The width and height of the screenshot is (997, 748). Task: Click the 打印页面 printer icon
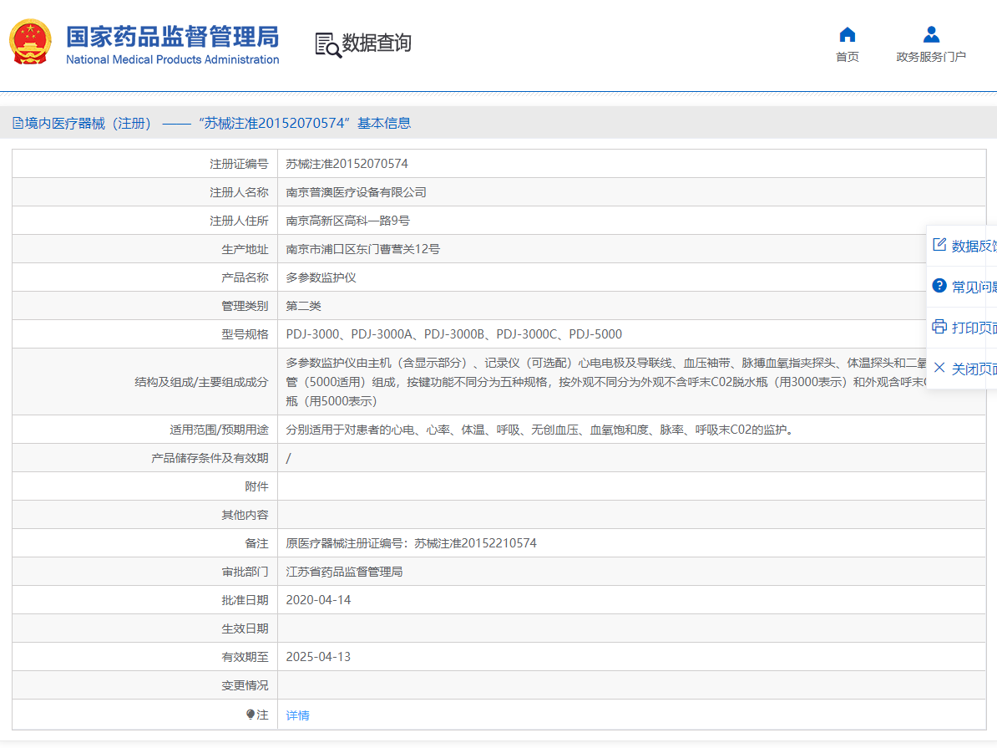(x=939, y=328)
